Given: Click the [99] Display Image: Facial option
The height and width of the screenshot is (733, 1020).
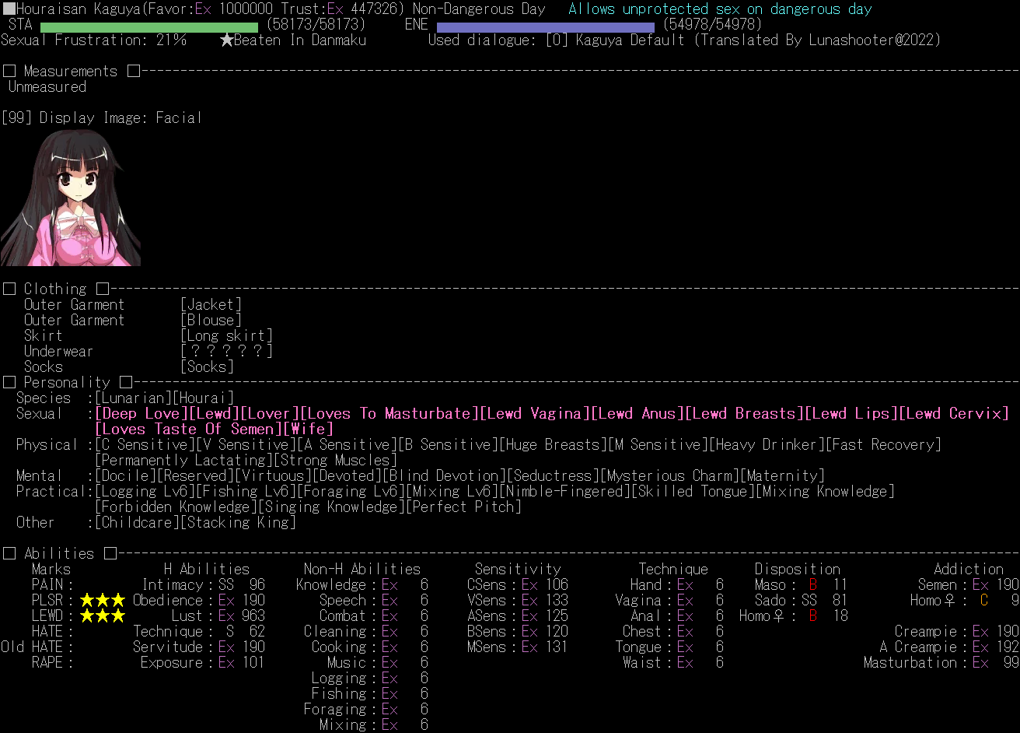Looking at the screenshot, I should point(102,117).
